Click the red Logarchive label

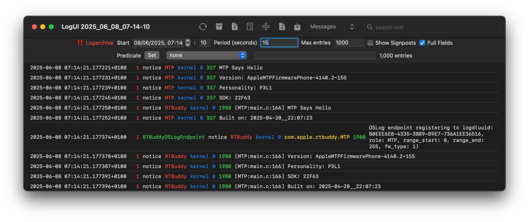tap(100, 43)
